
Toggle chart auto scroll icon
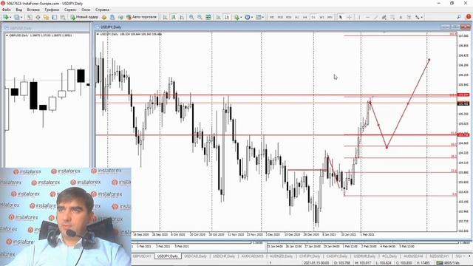click(218, 17)
